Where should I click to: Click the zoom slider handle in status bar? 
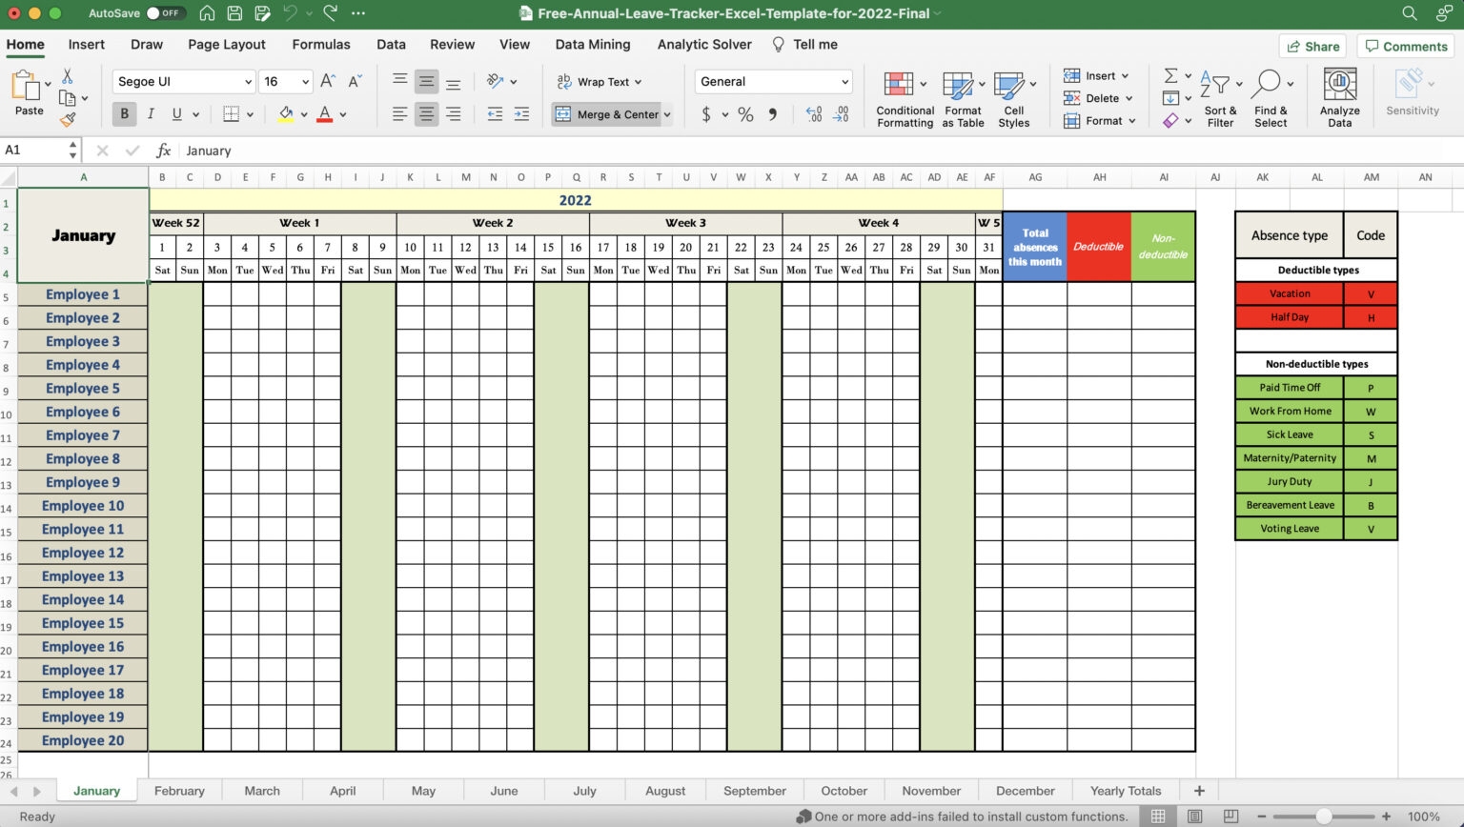tap(1324, 817)
